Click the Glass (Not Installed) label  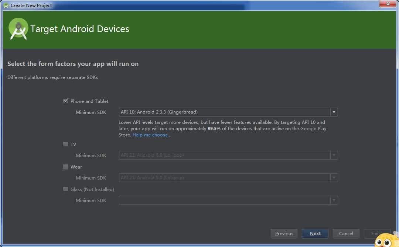point(92,189)
